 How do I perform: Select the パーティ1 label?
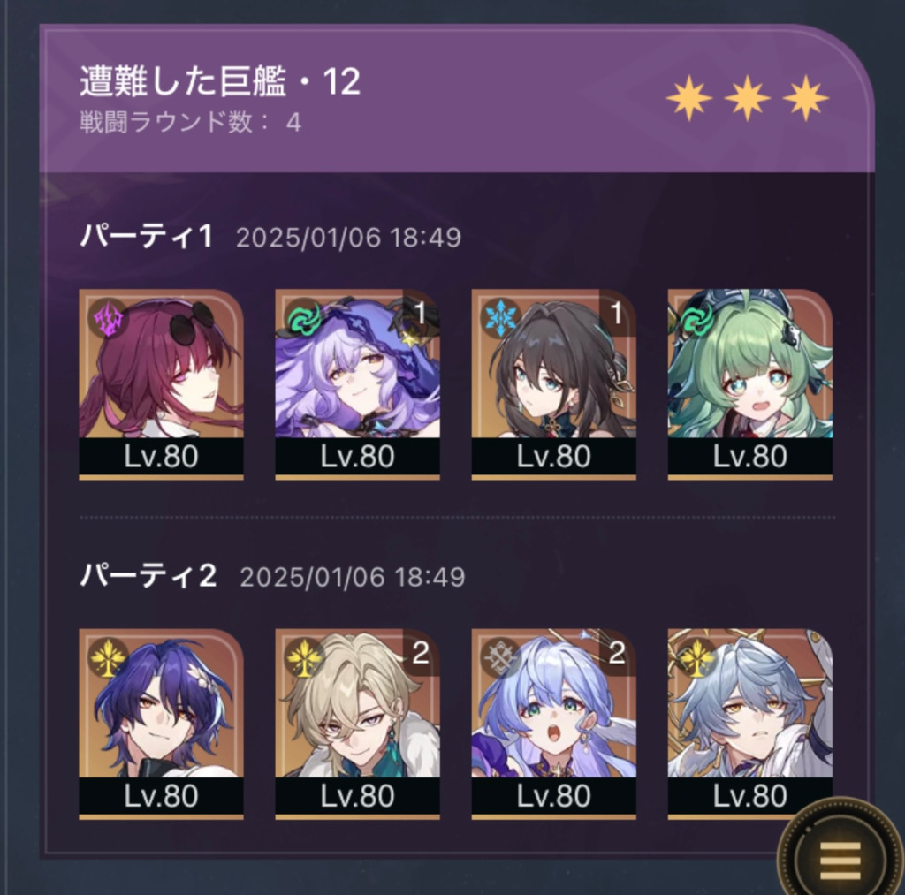coord(147,237)
